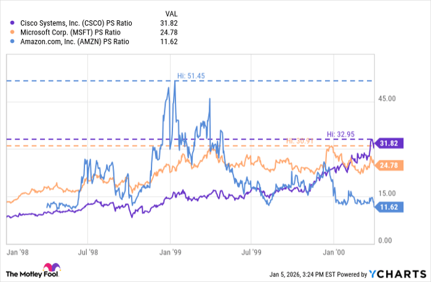The height and width of the screenshot is (282, 431).
Task: Select the Microsoft Corp. PS Ratio label
Action: coord(70,33)
